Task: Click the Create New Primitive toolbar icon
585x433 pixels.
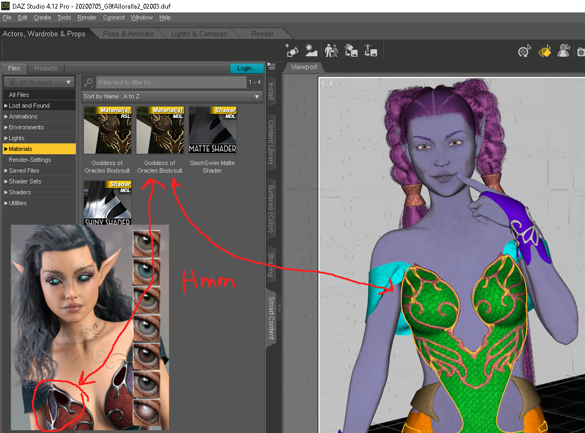Action: 292,51
